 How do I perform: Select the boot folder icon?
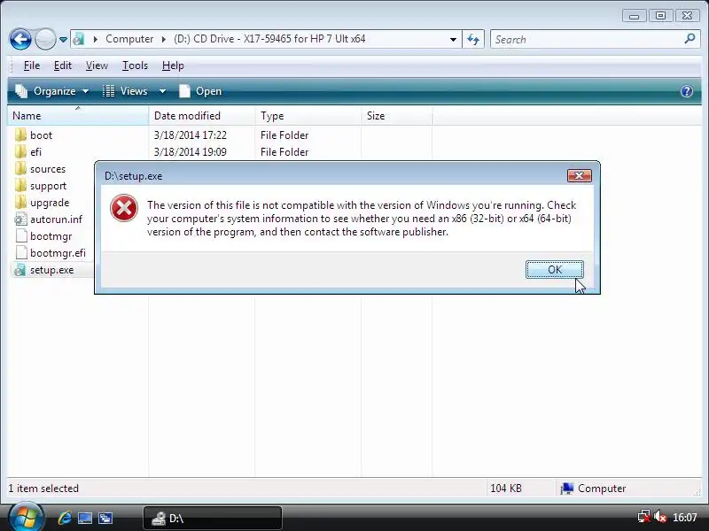(20, 135)
